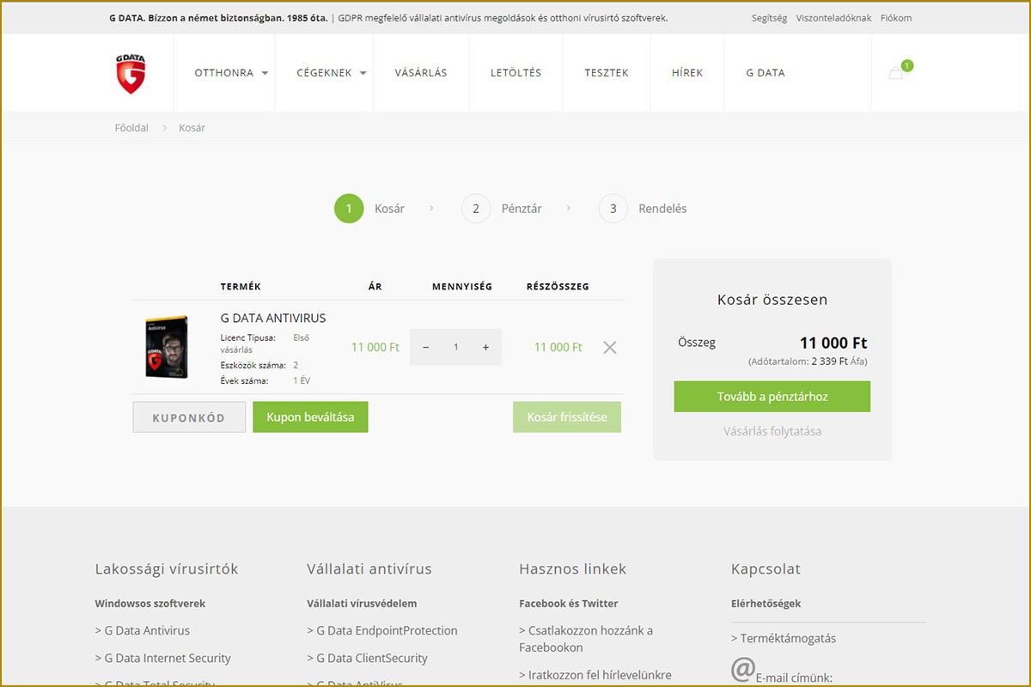The height and width of the screenshot is (687, 1031).
Task: Click the Hasznos linkek footer heading
Action: pyautogui.click(x=573, y=568)
